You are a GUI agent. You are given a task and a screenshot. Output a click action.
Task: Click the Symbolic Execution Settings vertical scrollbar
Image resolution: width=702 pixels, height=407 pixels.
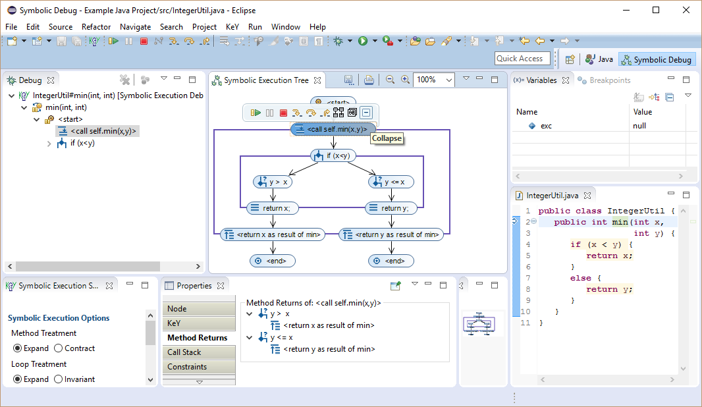click(150, 332)
